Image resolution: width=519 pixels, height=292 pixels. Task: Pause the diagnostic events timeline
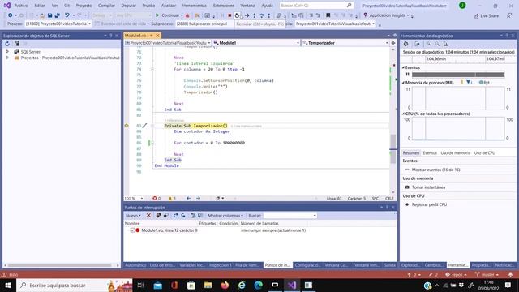[407, 75]
